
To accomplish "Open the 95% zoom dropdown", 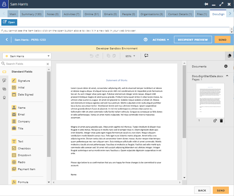I will [x=130, y=56].
